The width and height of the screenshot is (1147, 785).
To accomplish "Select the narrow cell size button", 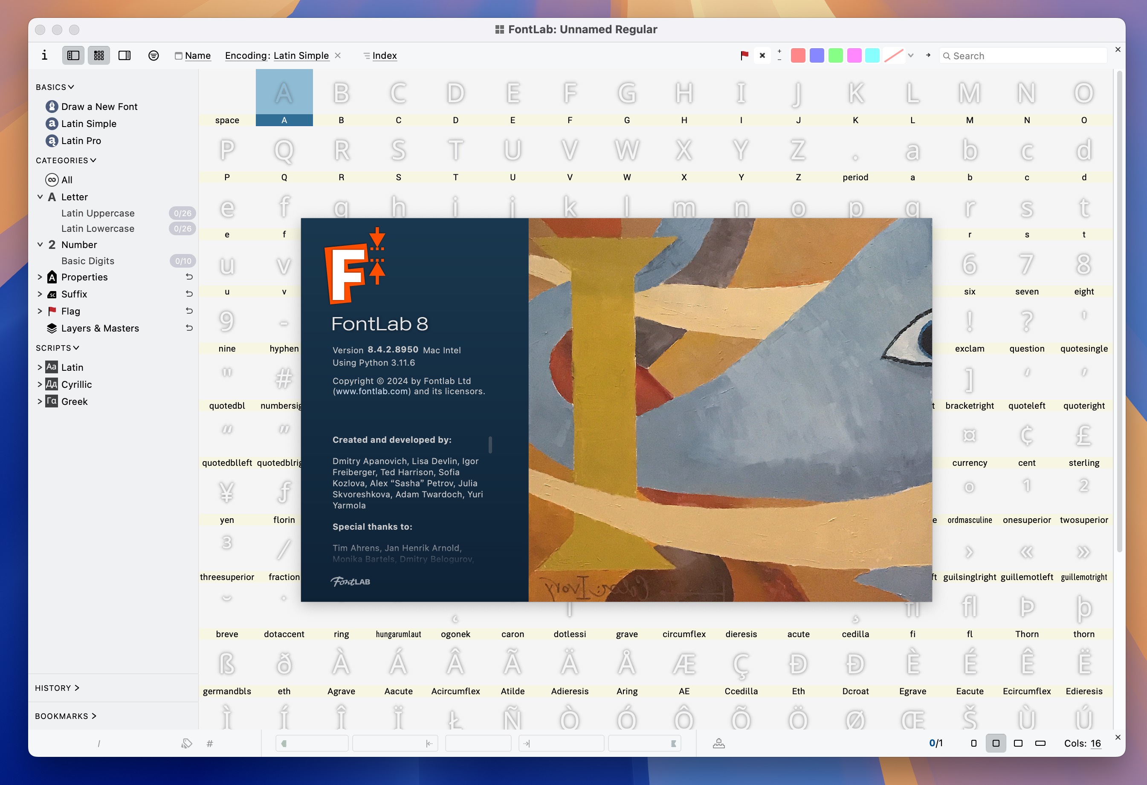I will pos(974,744).
